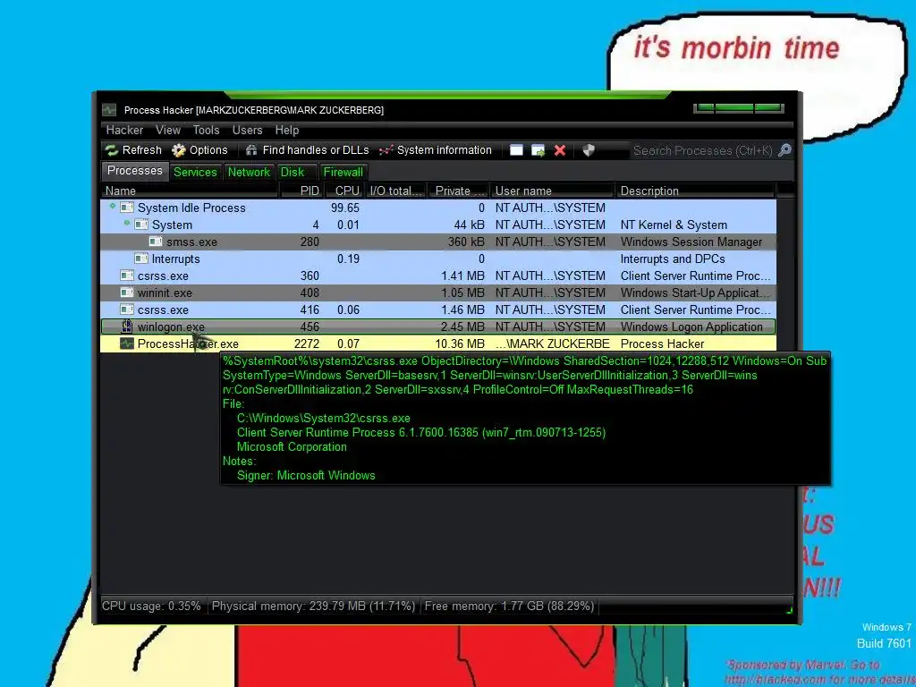
Task: Open the Hacker menu
Action: point(124,131)
